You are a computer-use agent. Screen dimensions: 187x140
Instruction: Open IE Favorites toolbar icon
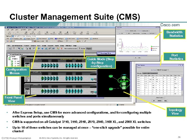(x=54, y=32)
